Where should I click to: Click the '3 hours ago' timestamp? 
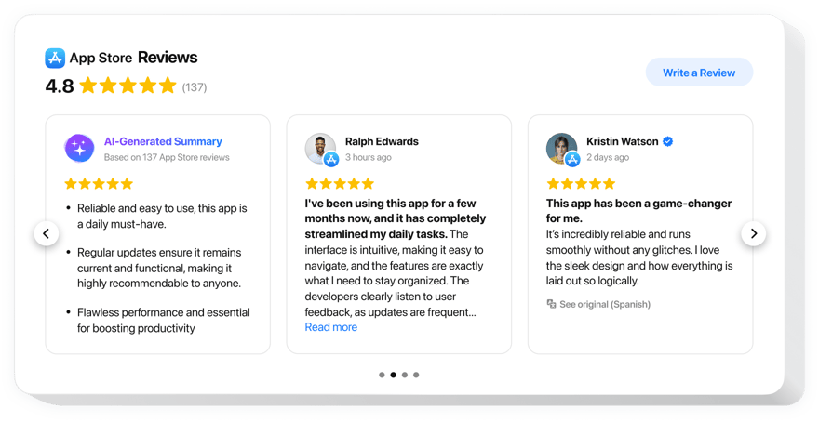point(369,157)
